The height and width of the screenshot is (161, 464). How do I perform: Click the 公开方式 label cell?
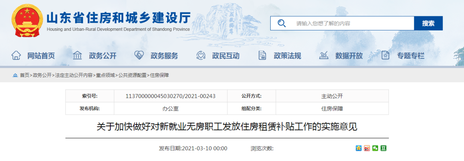tap(251, 96)
